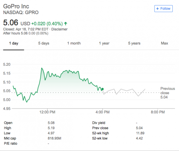
Task: Show the 1 month chart range
Action: coord(74,43)
